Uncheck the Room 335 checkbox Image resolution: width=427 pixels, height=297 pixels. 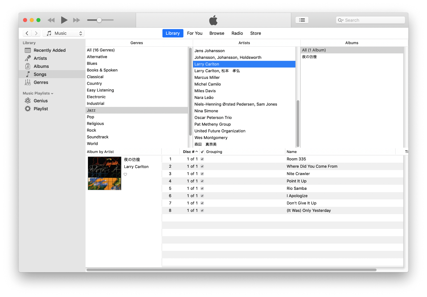(x=202, y=159)
